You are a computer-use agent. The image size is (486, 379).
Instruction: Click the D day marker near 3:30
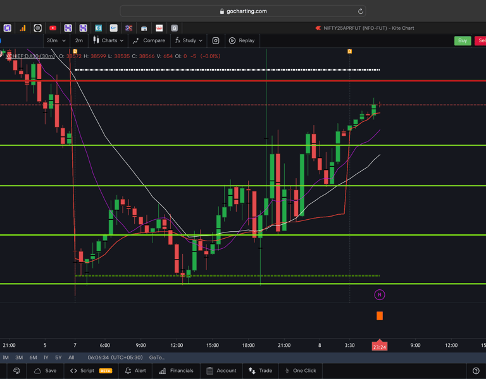(x=349, y=51)
